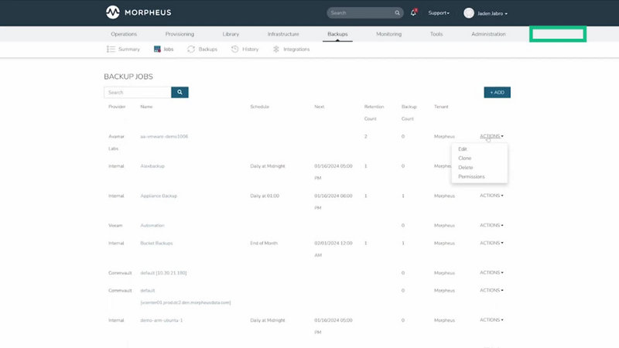Image resolution: width=619 pixels, height=348 pixels.
Task: Open ACTIONS menu for Bucket Backups row
Action: click(491, 243)
